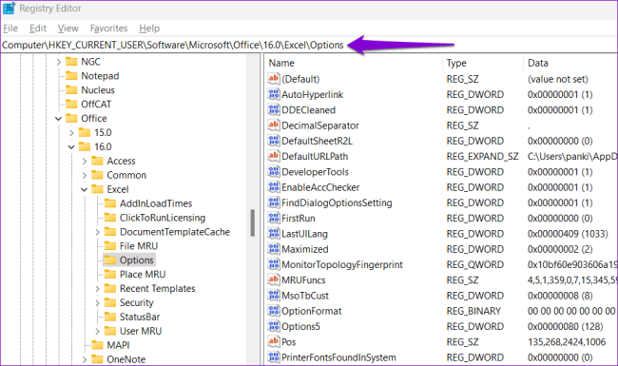Screen dimensions: 618x366
Task: Click the FindDialogOptionsSetting DWORD icon
Action: [x=274, y=202]
